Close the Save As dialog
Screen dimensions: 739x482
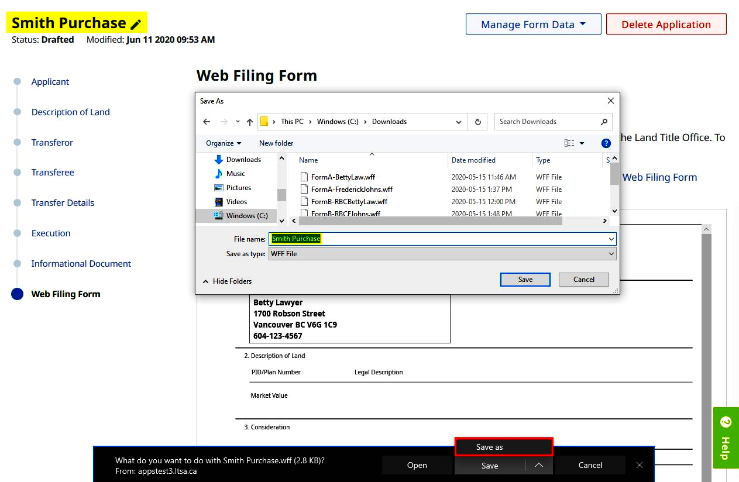pos(611,101)
